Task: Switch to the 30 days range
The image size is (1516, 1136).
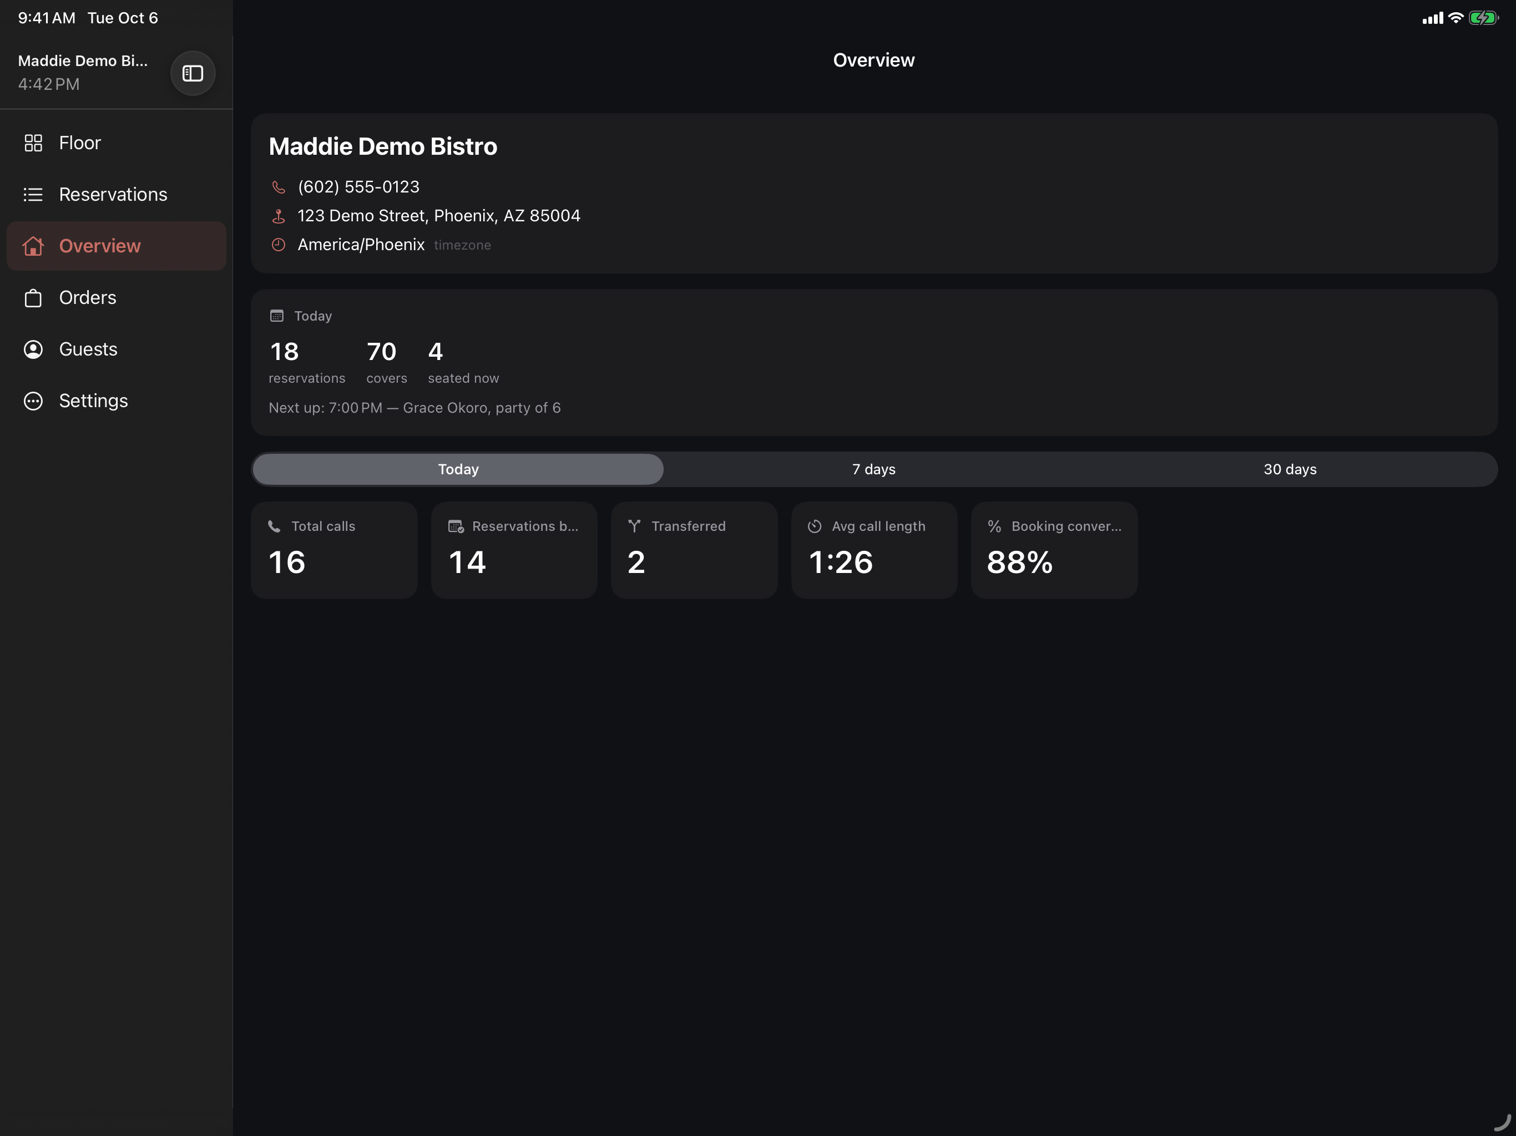Action: pyautogui.click(x=1290, y=469)
